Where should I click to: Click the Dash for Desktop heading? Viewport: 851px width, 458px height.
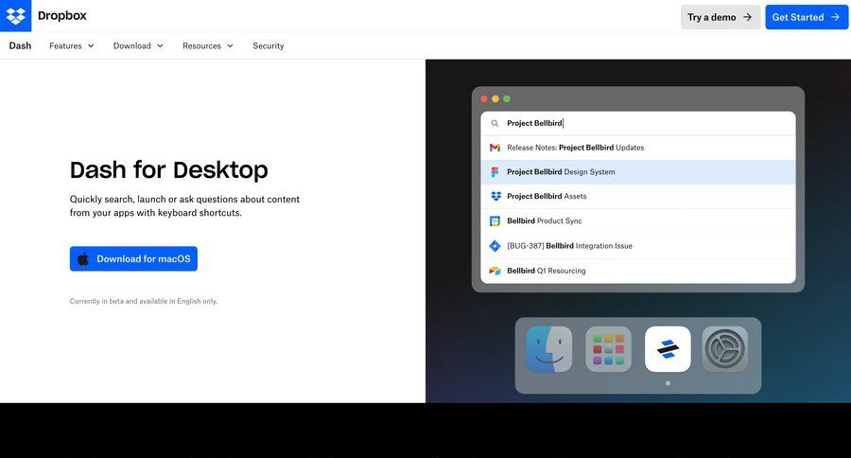(169, 170)
